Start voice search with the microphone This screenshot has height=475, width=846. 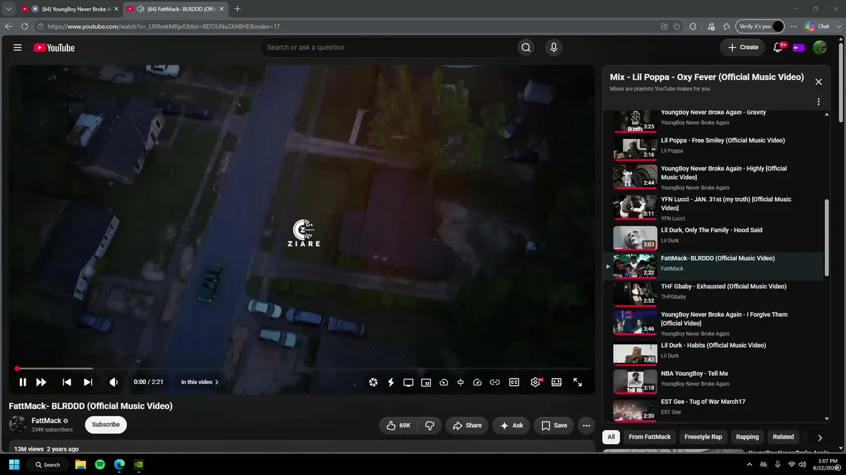[x=554, y=47]
